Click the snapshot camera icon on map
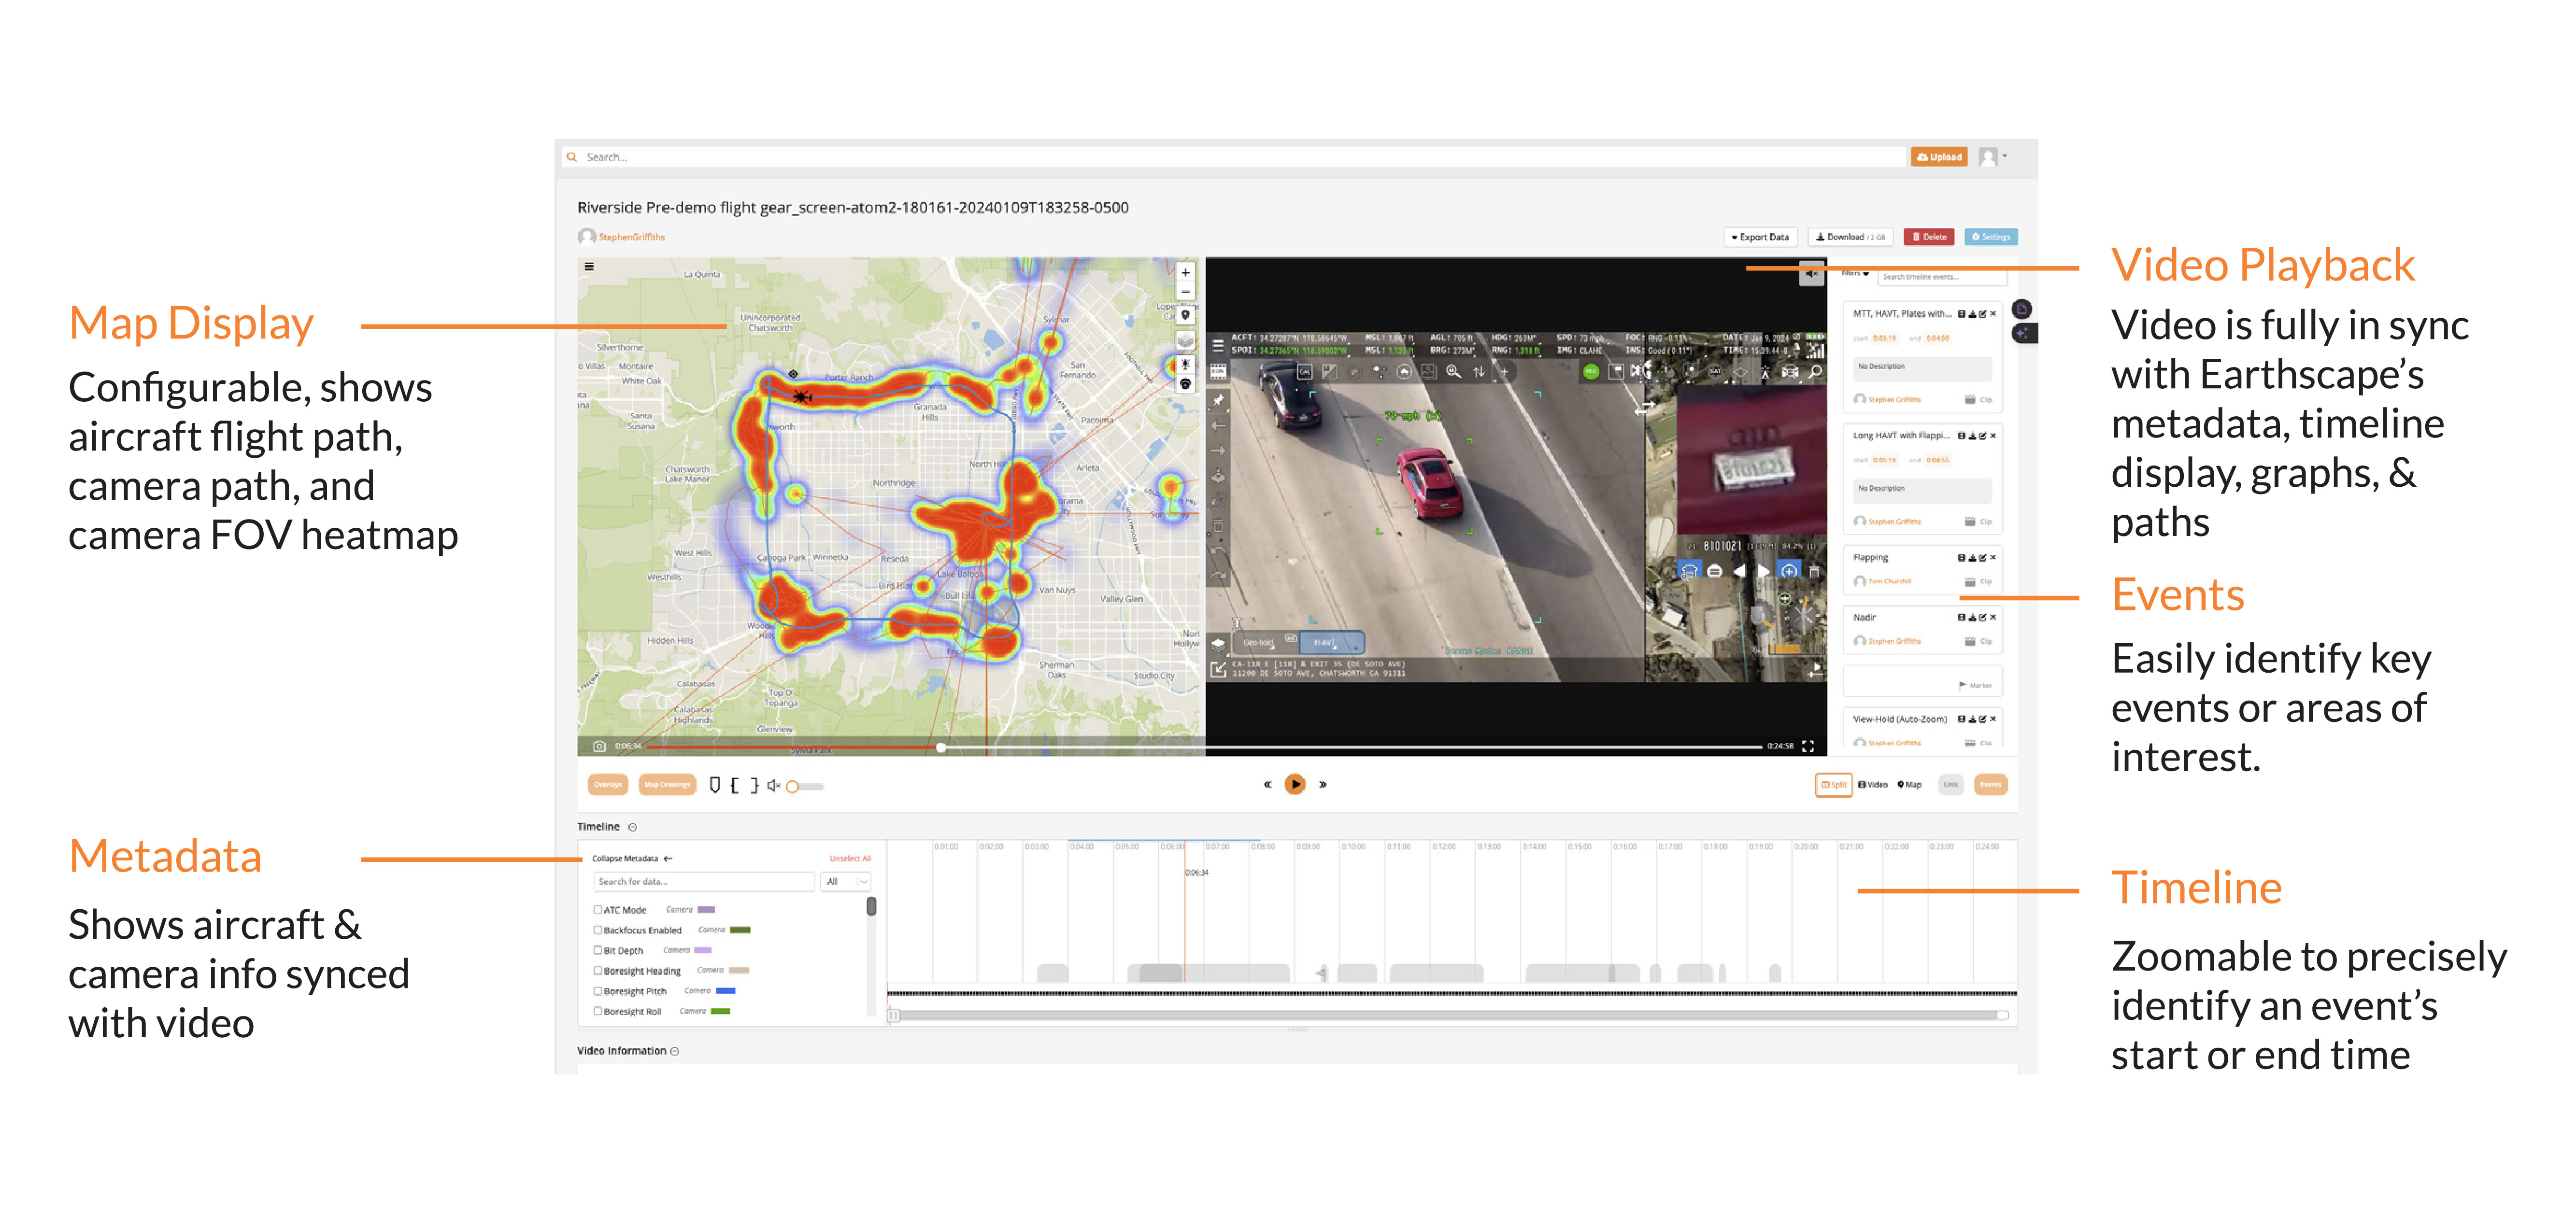Image resolution: width=2576 pixels, height=1213 pixels. 599,746
